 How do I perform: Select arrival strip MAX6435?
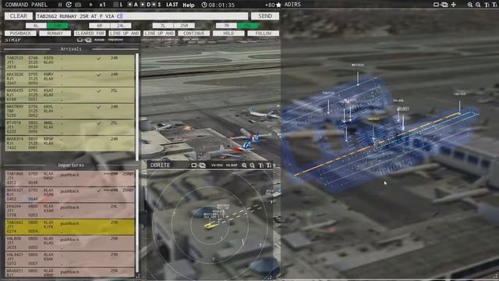coord(69,95)
